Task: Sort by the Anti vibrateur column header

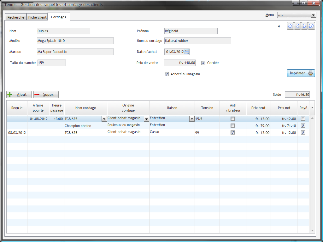Action: coord(233,108)
